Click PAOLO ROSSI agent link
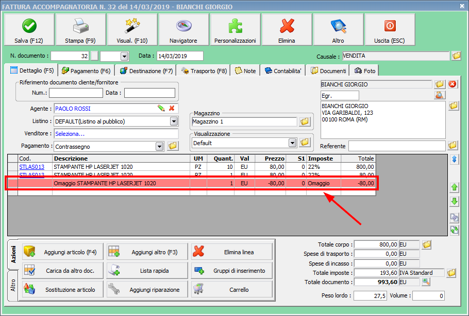Viewport: 469px width, 316px height. click(73, 109)
